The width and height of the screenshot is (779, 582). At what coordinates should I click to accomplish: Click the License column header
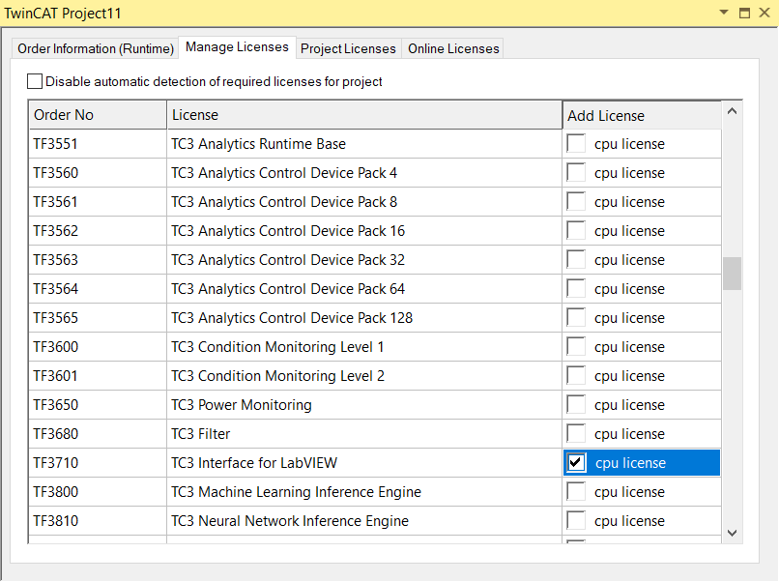[x=364, y=115]
